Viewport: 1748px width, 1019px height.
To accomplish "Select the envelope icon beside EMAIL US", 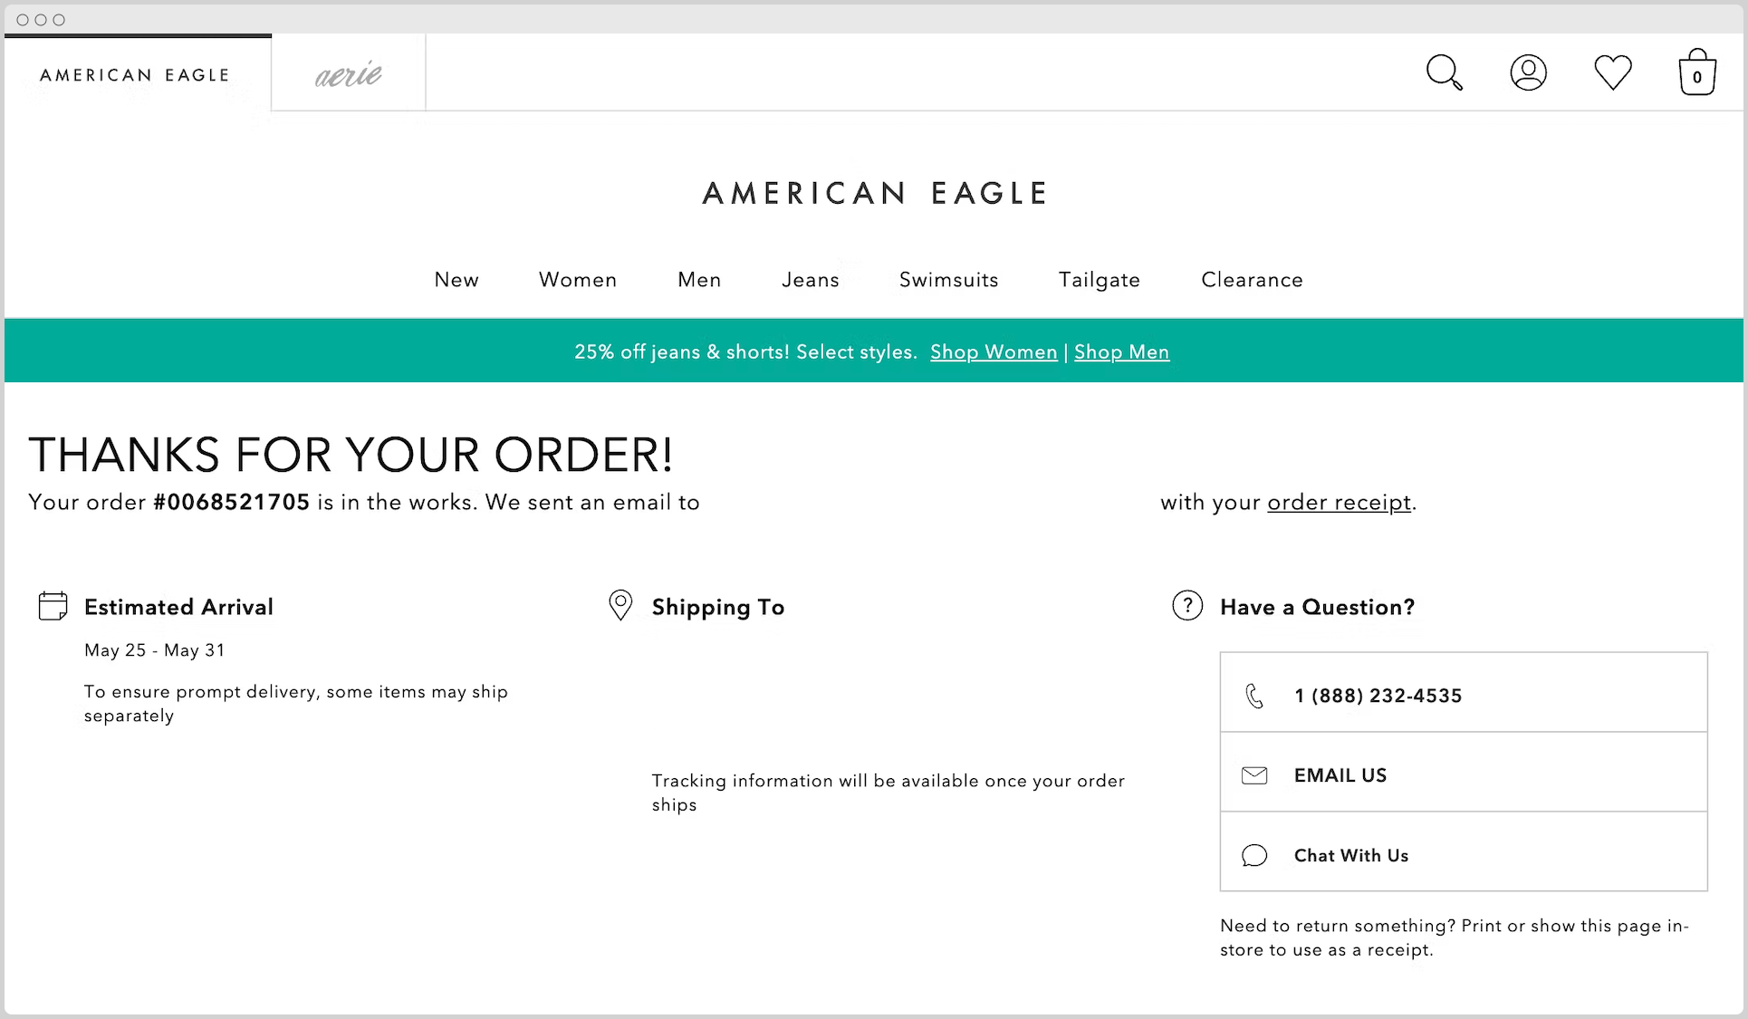I will pyautogui.click(x=1254, y=775).
